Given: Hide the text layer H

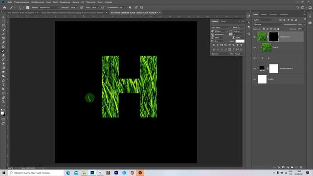Looking at the screenshot, I should point(254,58).
